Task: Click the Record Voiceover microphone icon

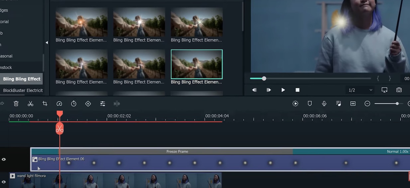Action: point(324,104)
